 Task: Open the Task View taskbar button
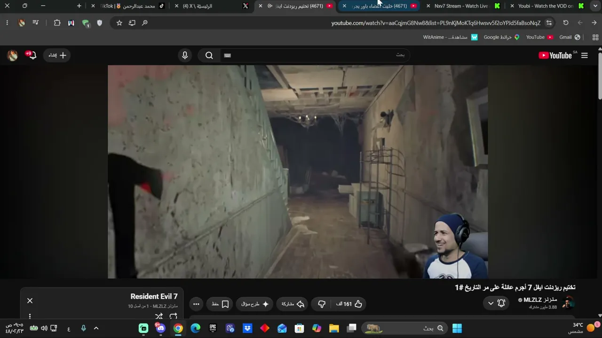pyautogui.click(x=351, y=328)
